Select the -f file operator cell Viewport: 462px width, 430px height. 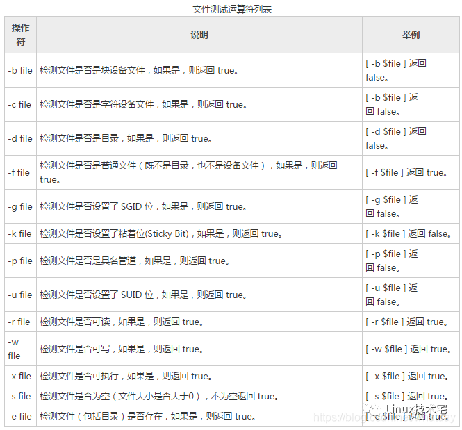(x=20, y=172)
